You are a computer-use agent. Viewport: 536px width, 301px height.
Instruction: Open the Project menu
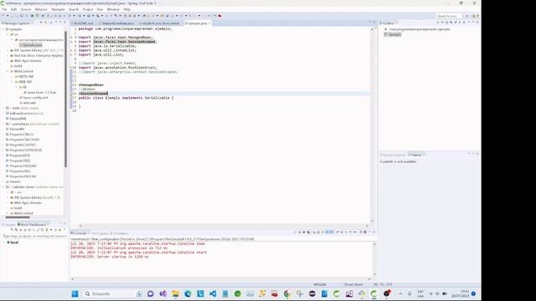pos(88,9)
